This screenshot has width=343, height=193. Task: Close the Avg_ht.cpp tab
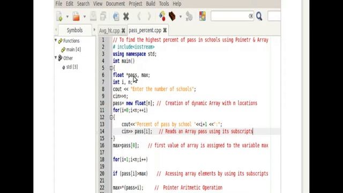pyautogui.click(x=123, y=31)
